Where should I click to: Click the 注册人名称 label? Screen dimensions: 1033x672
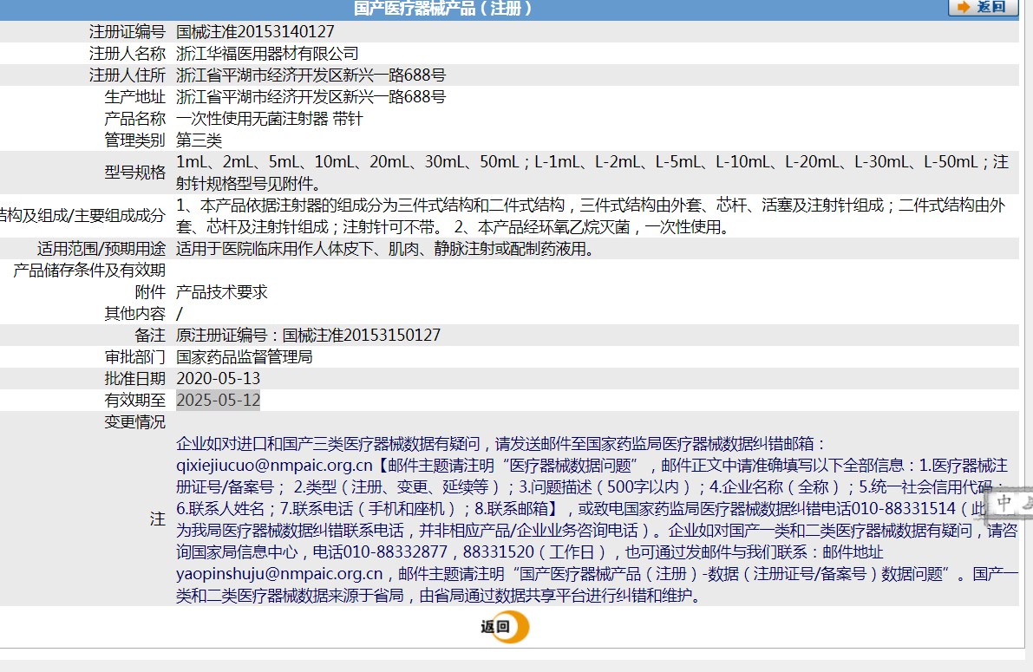pyautogui.click(x=127, y=54)
